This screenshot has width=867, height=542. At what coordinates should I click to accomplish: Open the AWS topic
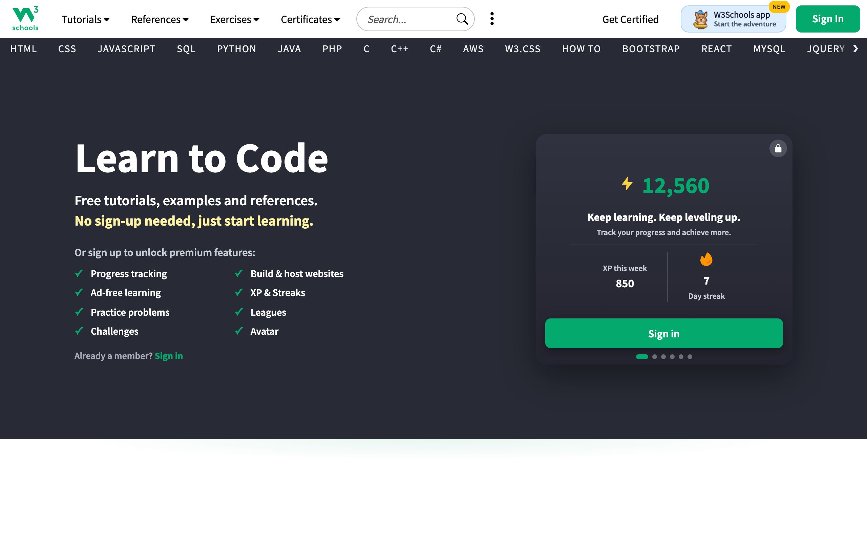(x=473, y=49)
